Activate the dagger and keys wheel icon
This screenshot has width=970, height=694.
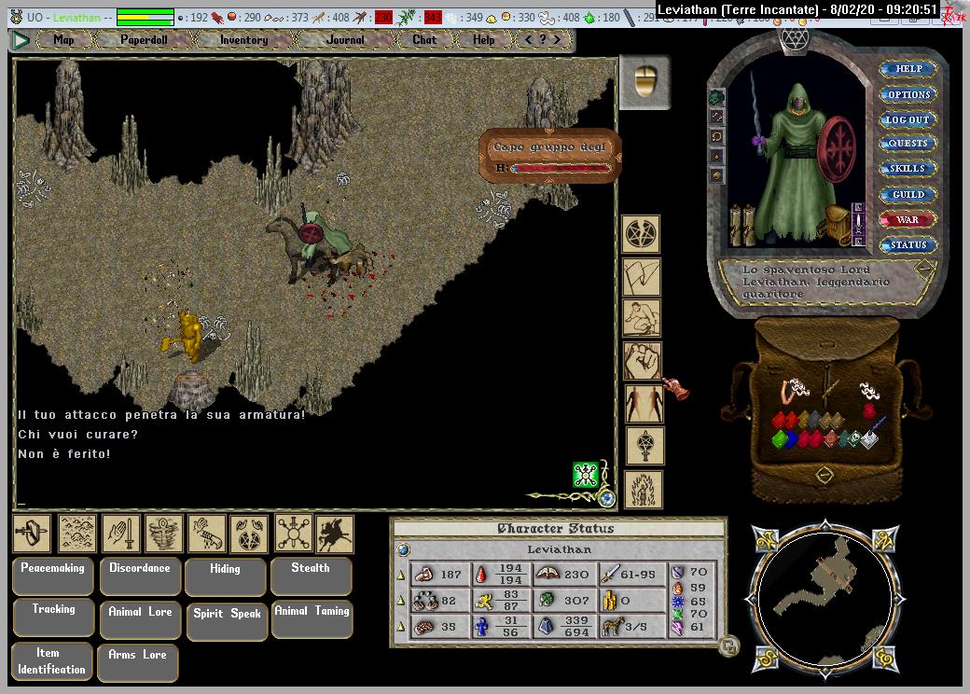tap(294, 534)
